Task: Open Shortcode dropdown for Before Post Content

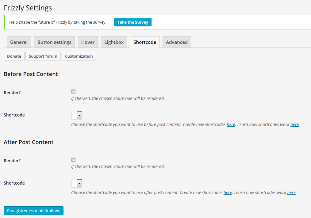Action: pos(77,115)
